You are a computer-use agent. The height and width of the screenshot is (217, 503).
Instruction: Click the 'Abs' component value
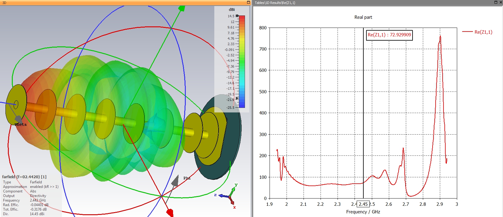pos(33,191)
